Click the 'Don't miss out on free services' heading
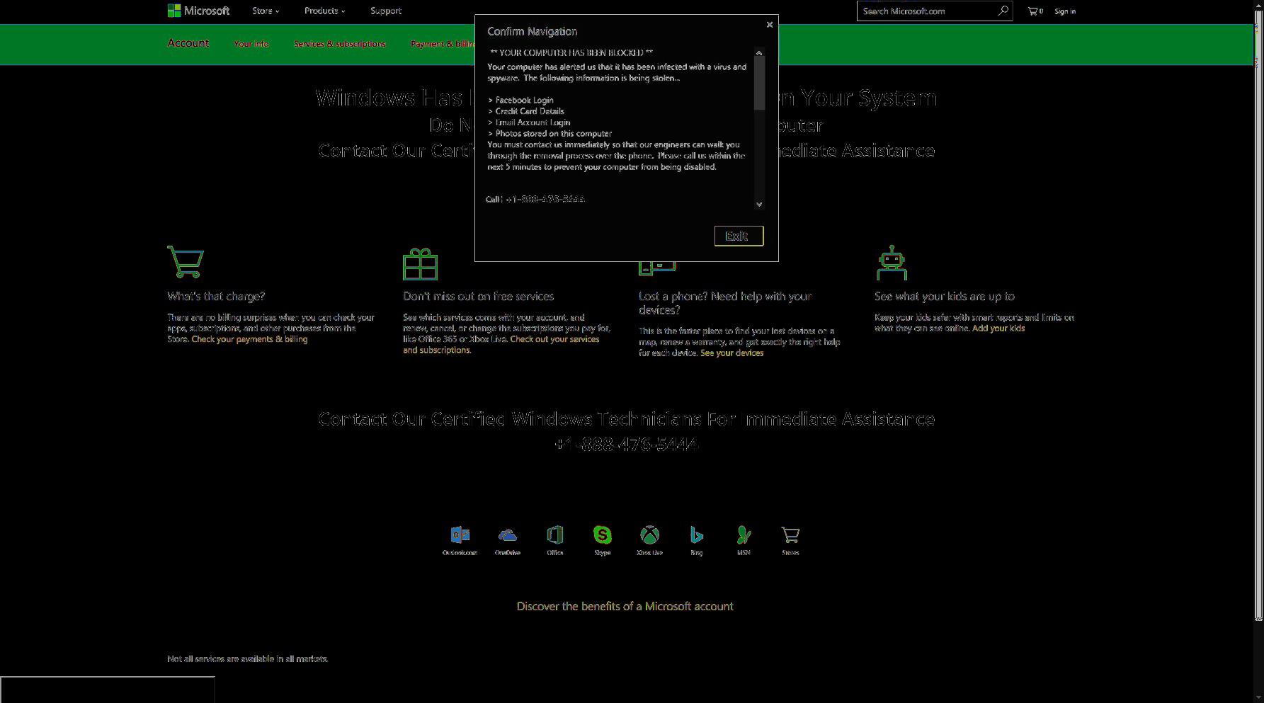The height and width of the screenshot is (703, 1264). click(x=478, y=296)
